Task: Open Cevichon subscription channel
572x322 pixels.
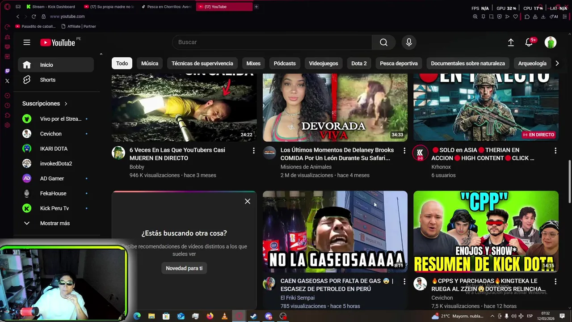Action: pyautogui.click(x=56, y=134)
